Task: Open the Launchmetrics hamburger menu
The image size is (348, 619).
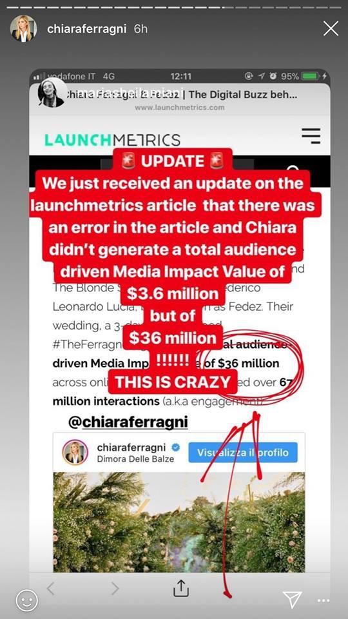Action: coord(311,135)
